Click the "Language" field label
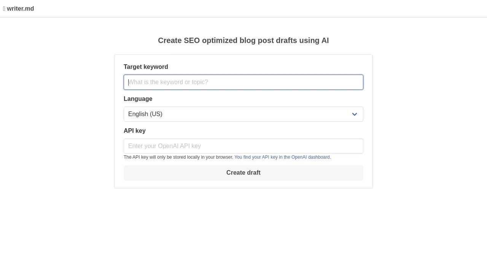 (x=138, y=99)
